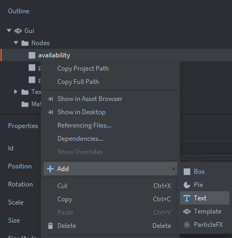
Task: Expand the collapsed Textures folder arrow
Action: click(x=16, y=91)
